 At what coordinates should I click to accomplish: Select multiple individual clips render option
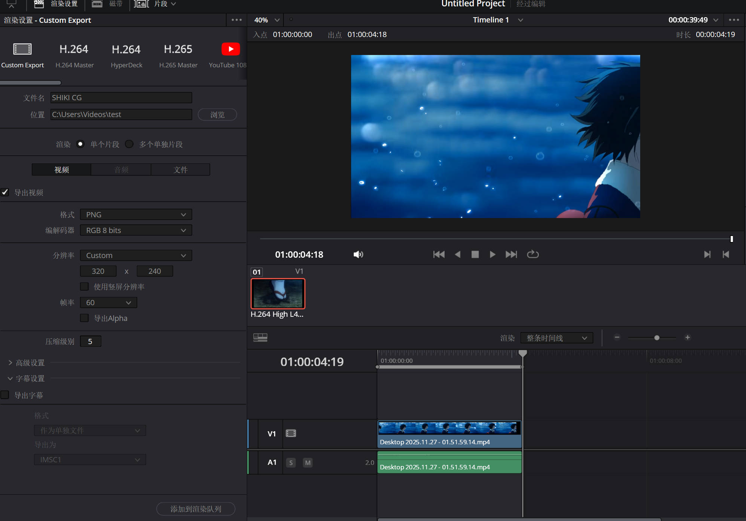coord(129,144)
